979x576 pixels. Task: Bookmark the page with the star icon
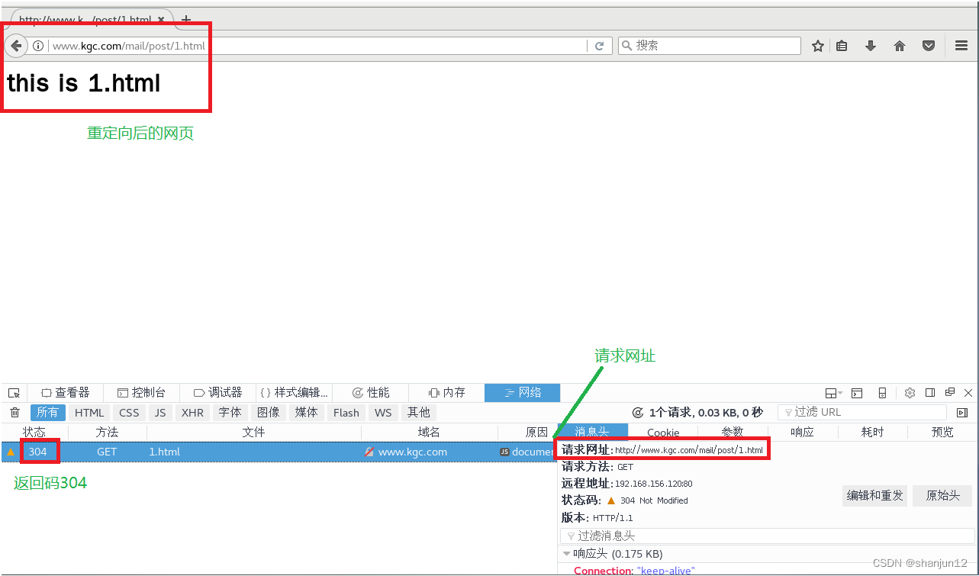817,45
